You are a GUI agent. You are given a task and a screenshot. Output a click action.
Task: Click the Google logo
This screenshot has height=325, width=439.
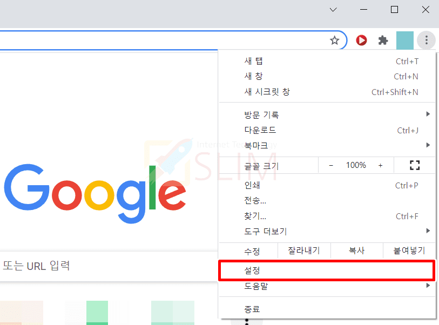pyautogui.click(x=95, y=193)
